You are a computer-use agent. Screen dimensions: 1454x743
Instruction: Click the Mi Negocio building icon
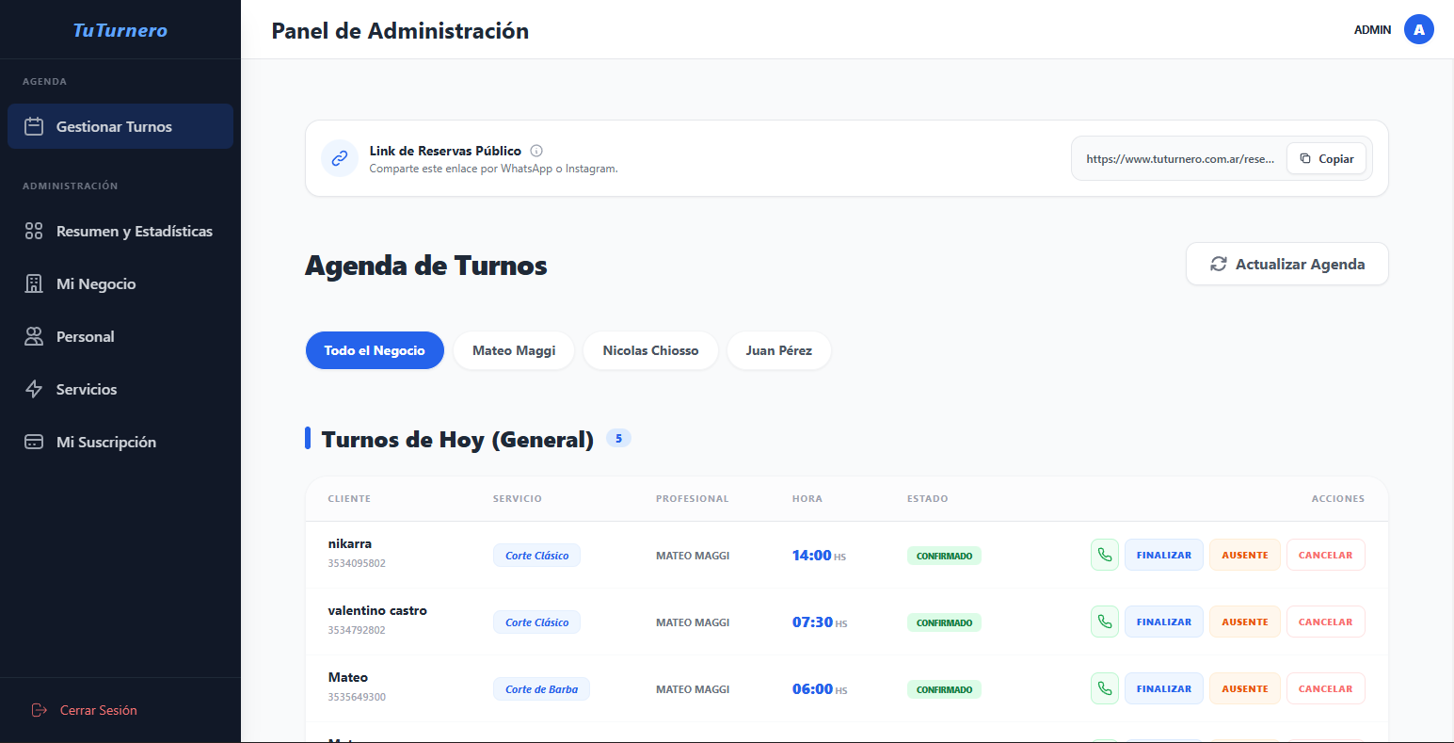tap(33, 283)
